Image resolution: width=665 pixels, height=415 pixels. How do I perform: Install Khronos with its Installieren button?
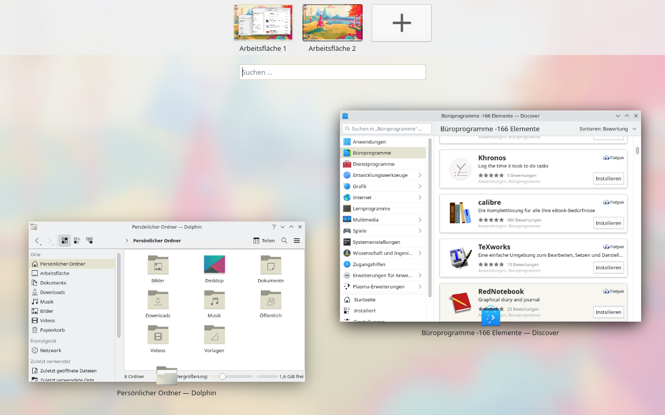point(608,178)
